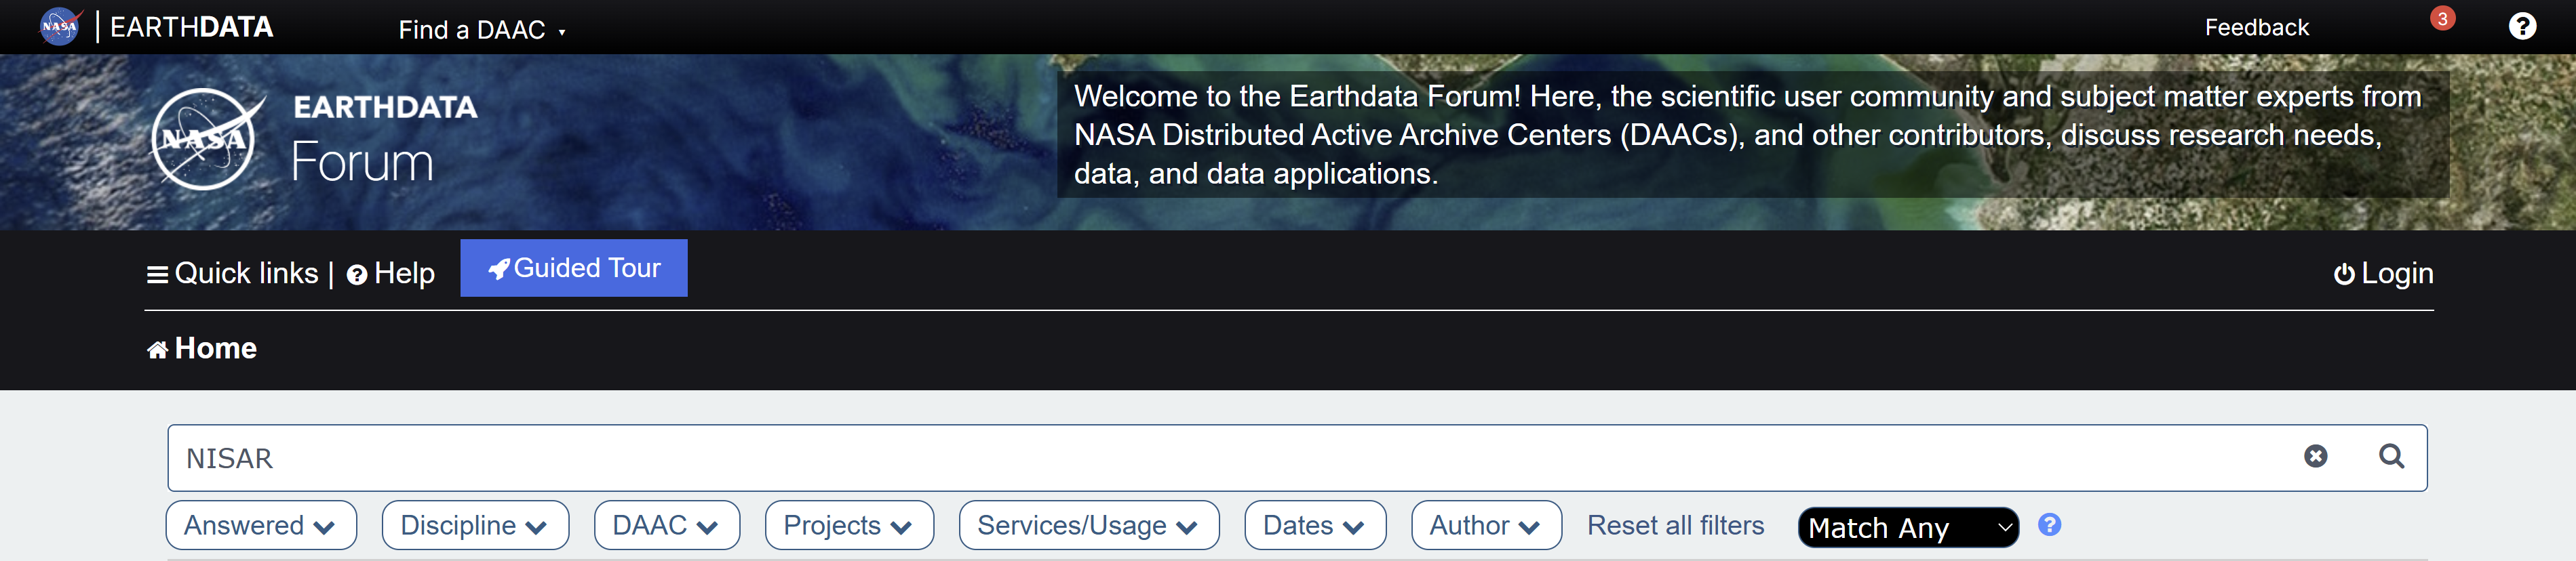The image size is (2576, 561).
Task: Open the Match Any select box
Action: 1908,527
